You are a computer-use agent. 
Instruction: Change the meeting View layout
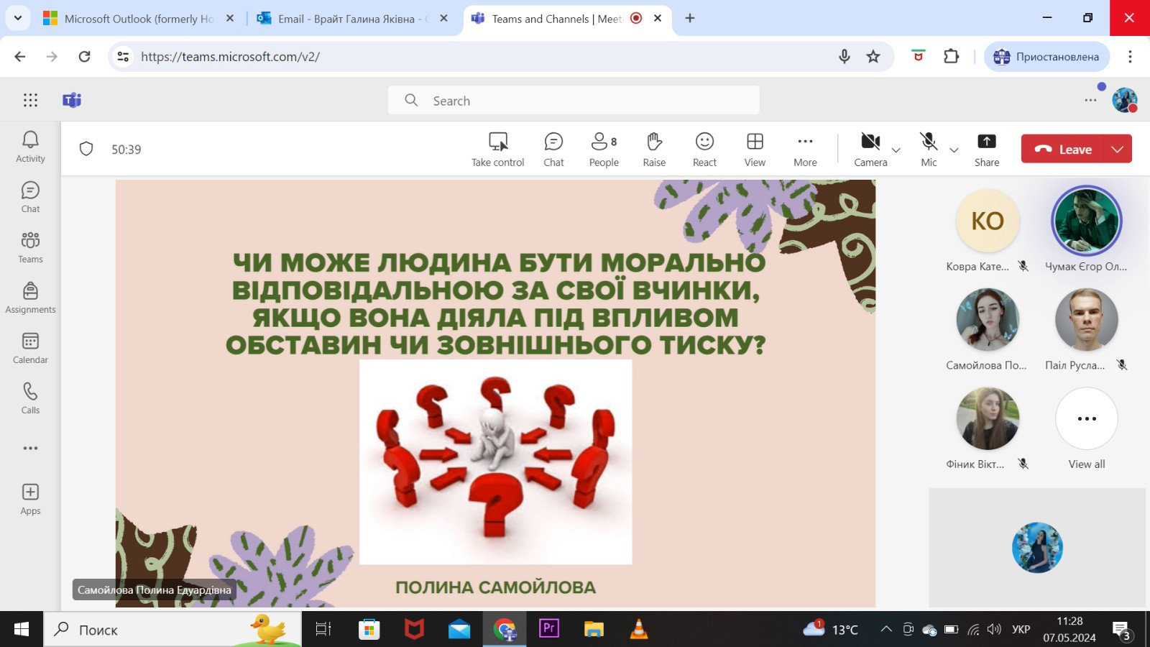click(755, 150)
